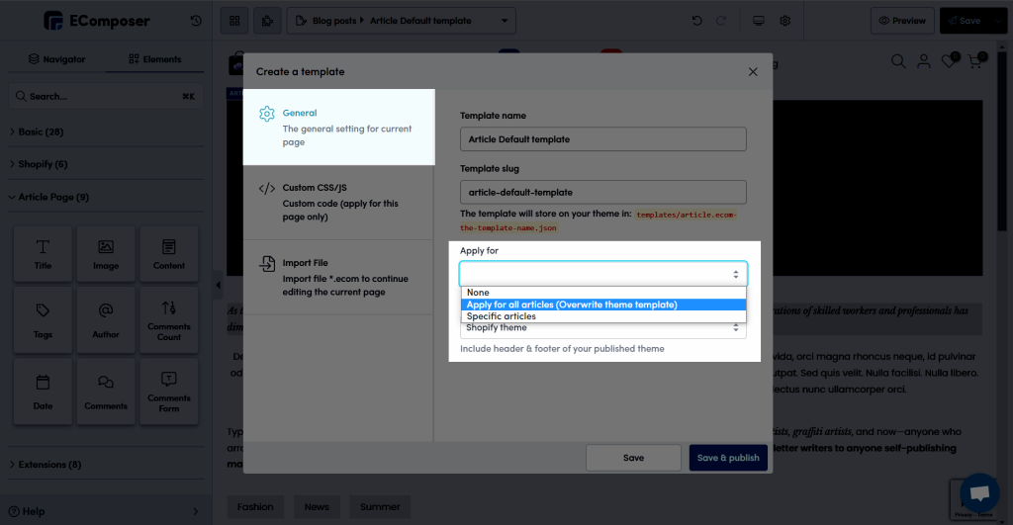The width and height of the screenshot is (1013, 525).
Task: Expand the Basic (28) section
Action: point(106,131)
